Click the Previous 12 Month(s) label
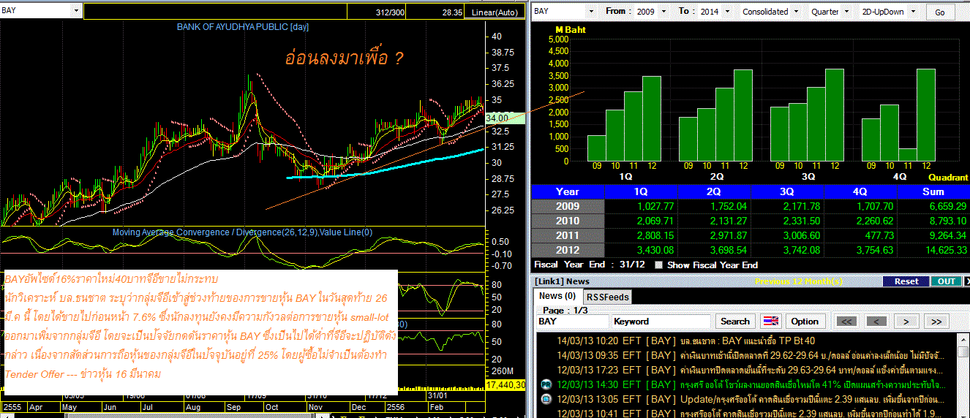The width and height of the screenshot is (970, 418). [x=798, y=281]
